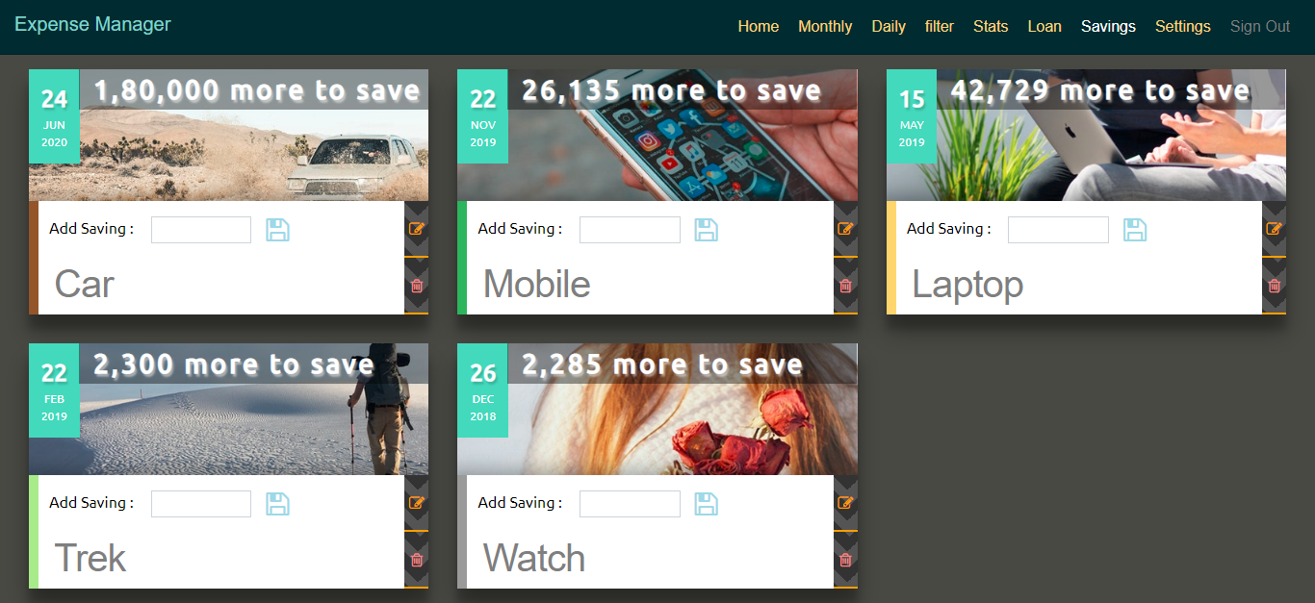Screen dimensions: 1315x603
Task: Click the save icon on Car card
Action: (x=277, y=230)
